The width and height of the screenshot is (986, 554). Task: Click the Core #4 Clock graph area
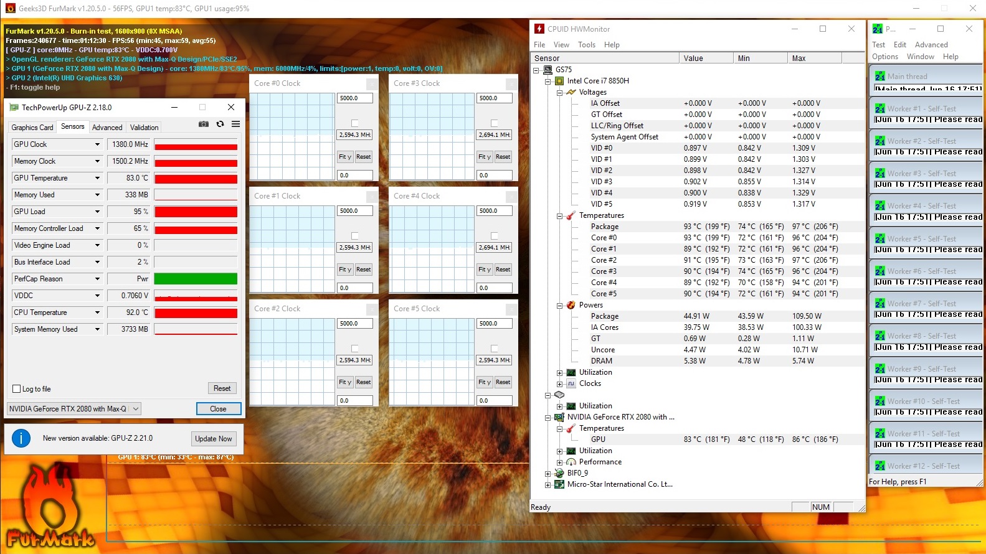point(432,249)
